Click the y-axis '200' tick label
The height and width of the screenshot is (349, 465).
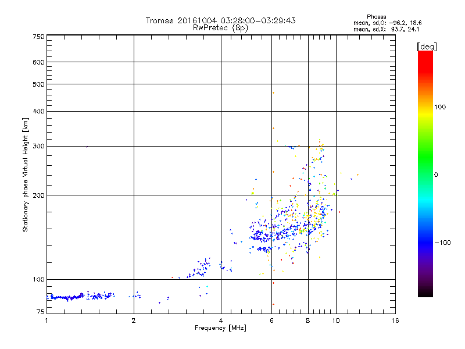click(x=38, y=195)
